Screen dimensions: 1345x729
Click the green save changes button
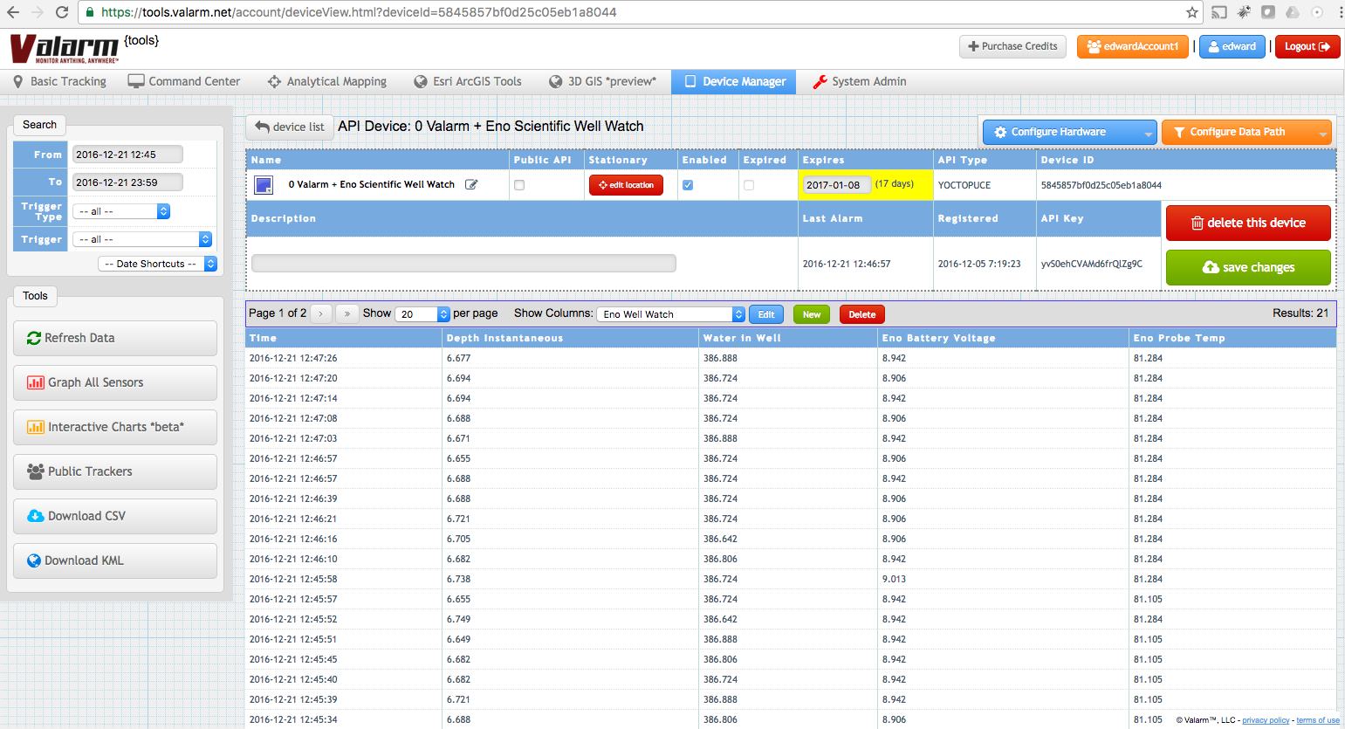(x=1248, y=267)
